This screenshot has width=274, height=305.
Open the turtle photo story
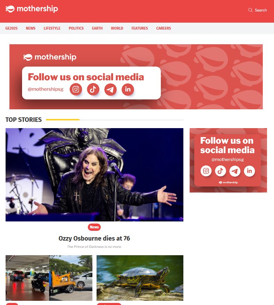pyautogui.click(x=140, y=278)
